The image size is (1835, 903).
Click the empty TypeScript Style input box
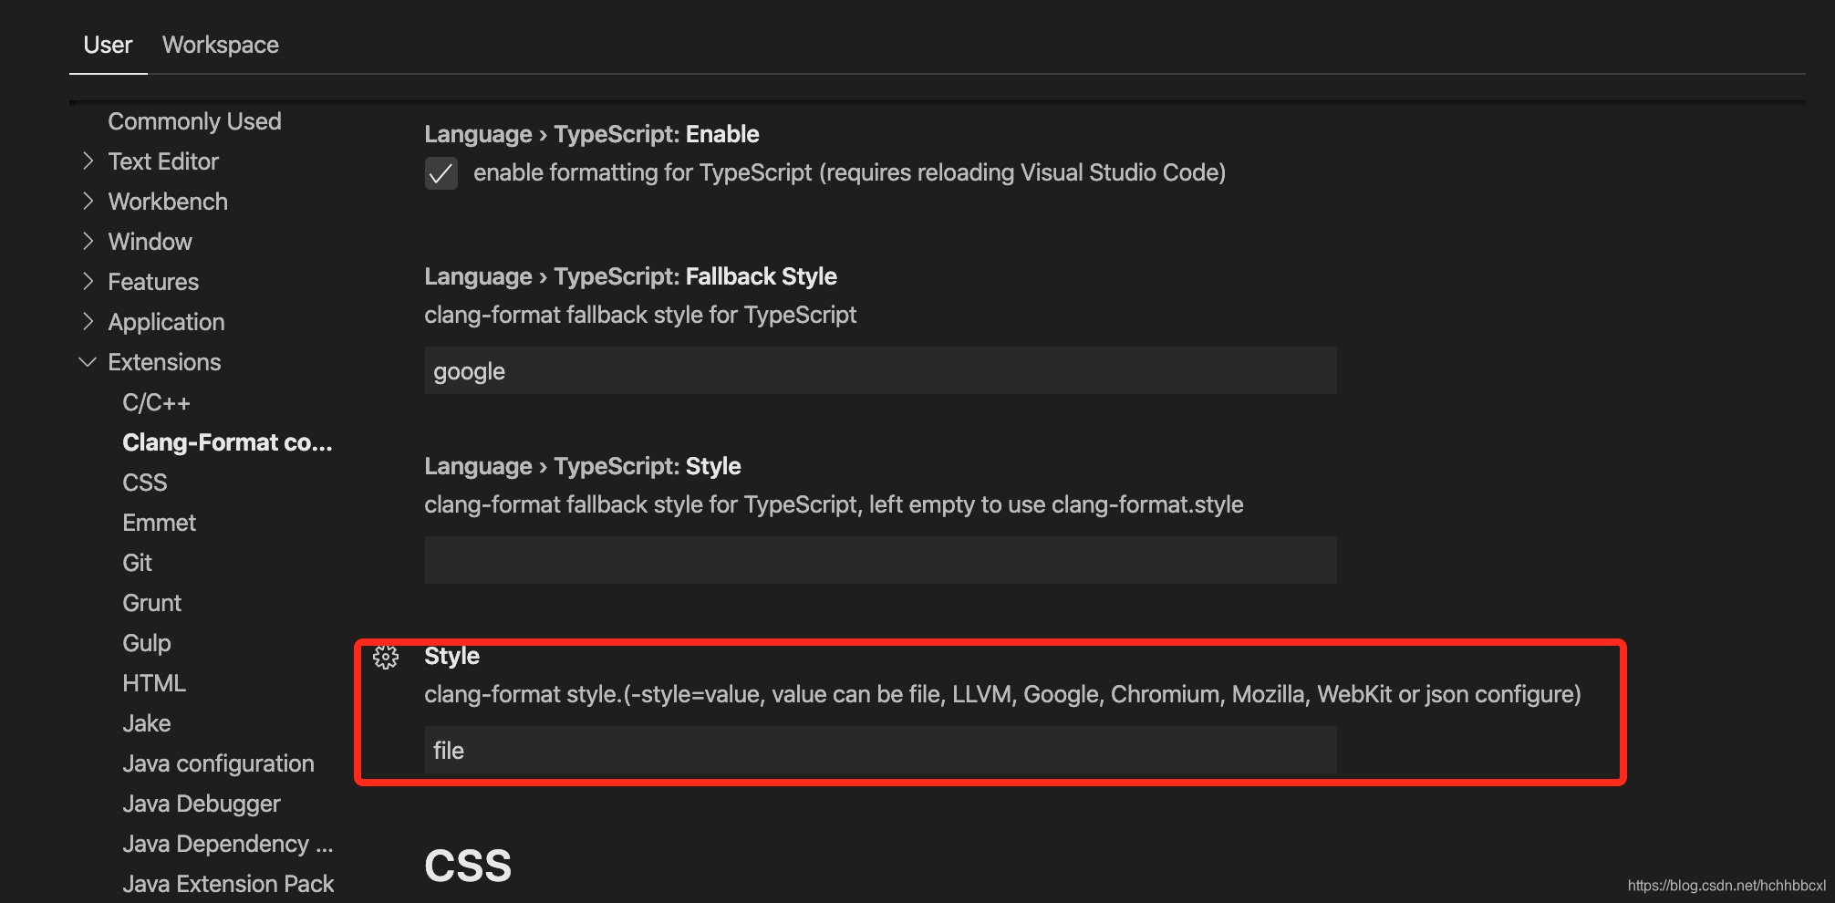point(879,559)
